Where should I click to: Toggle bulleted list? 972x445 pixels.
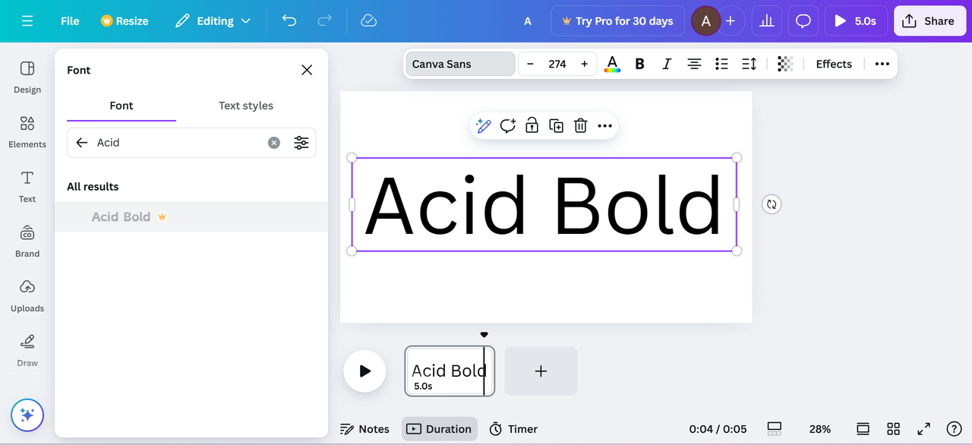(x=721, y=64)
